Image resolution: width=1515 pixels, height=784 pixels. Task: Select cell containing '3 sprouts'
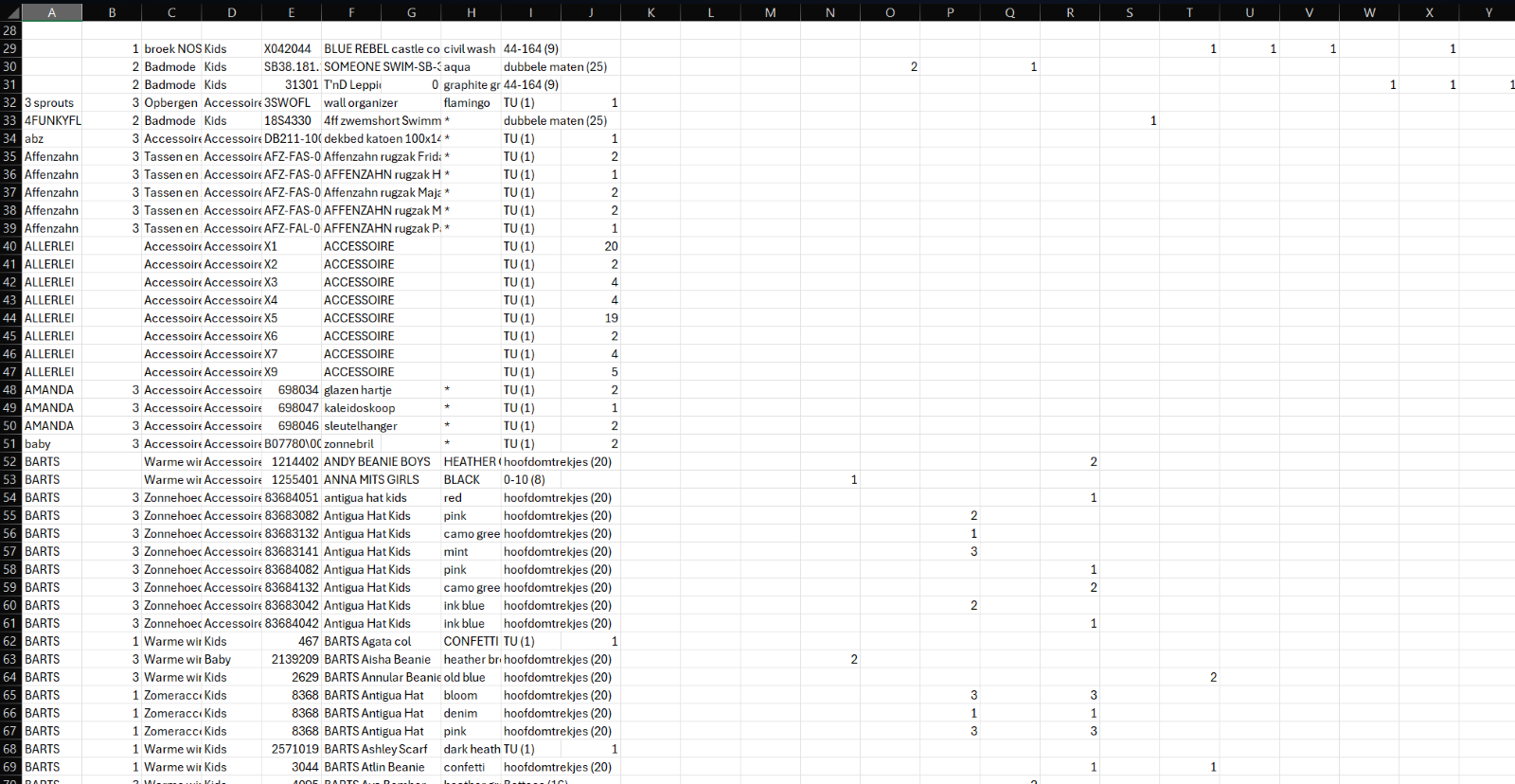click(52, 102)
